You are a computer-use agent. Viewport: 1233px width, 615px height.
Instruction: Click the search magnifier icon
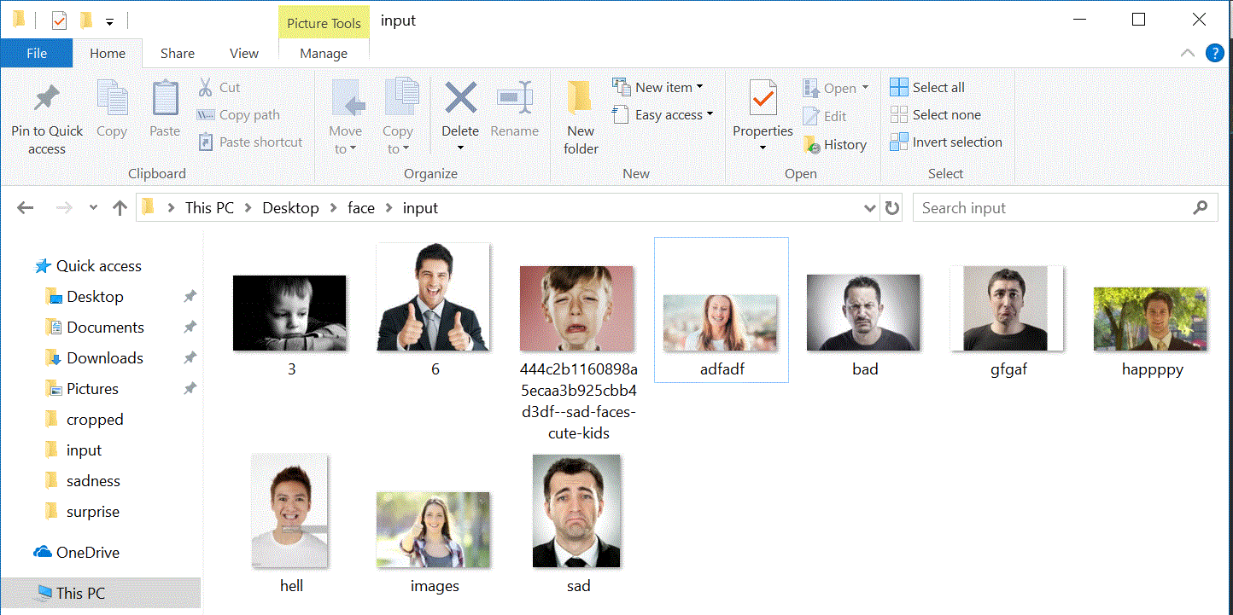point(1201,207)
